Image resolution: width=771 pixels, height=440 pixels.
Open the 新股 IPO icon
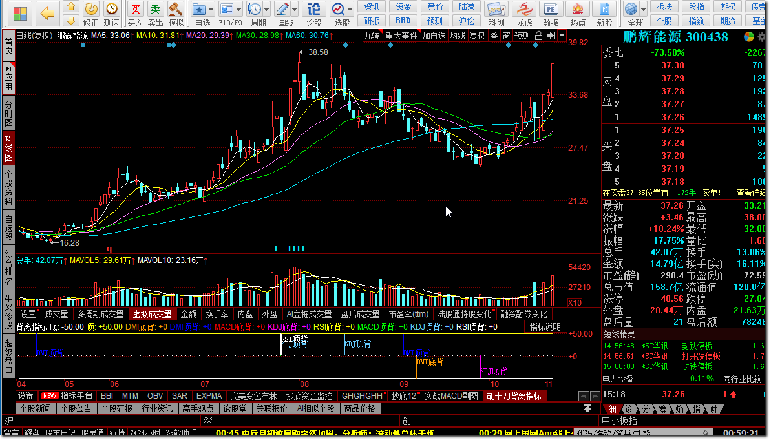604,14
